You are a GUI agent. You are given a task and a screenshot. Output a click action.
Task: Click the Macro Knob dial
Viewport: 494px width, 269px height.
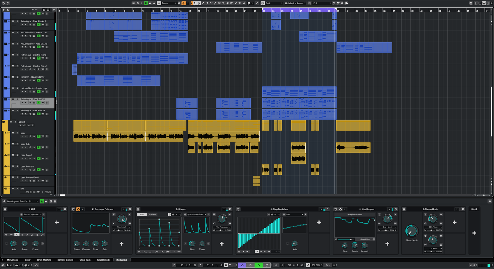(x=412, y=231)
